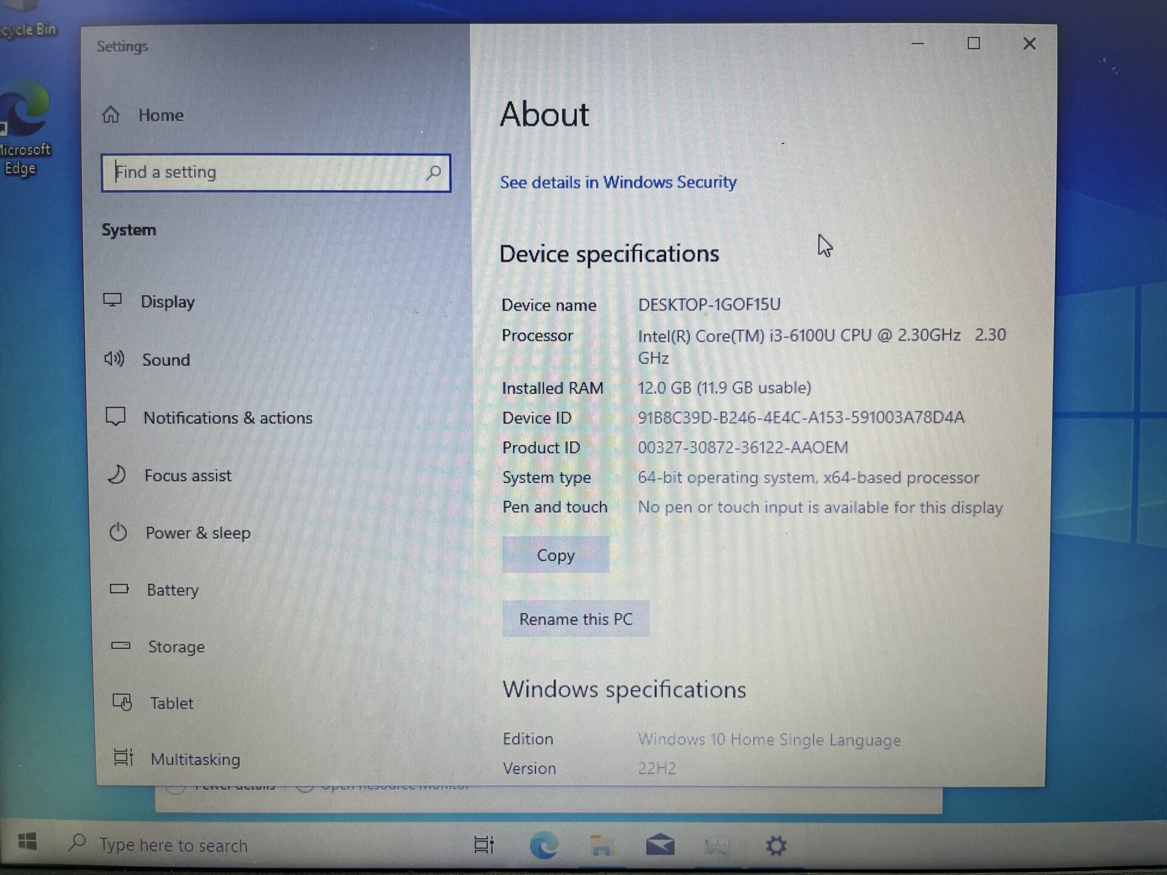The image size is (1167, 875).
Task: Open Power & sleep settings
Action: pyautogui.click(x=198, y=533)
